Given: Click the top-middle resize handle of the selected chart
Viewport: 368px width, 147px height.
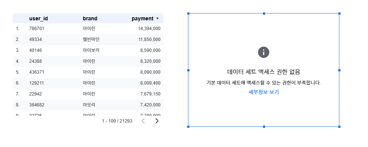Looking at the screenshot, I should 264,14.
